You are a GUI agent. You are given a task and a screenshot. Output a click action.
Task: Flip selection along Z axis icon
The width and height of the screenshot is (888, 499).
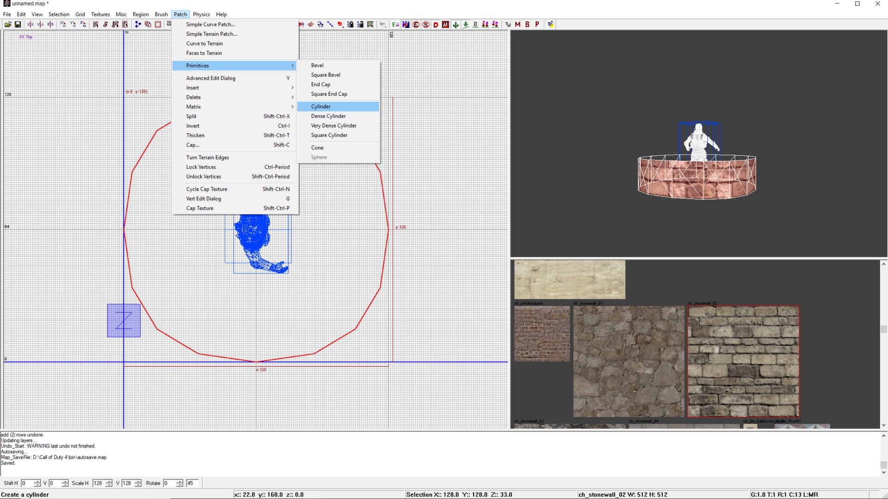(50, 24)
